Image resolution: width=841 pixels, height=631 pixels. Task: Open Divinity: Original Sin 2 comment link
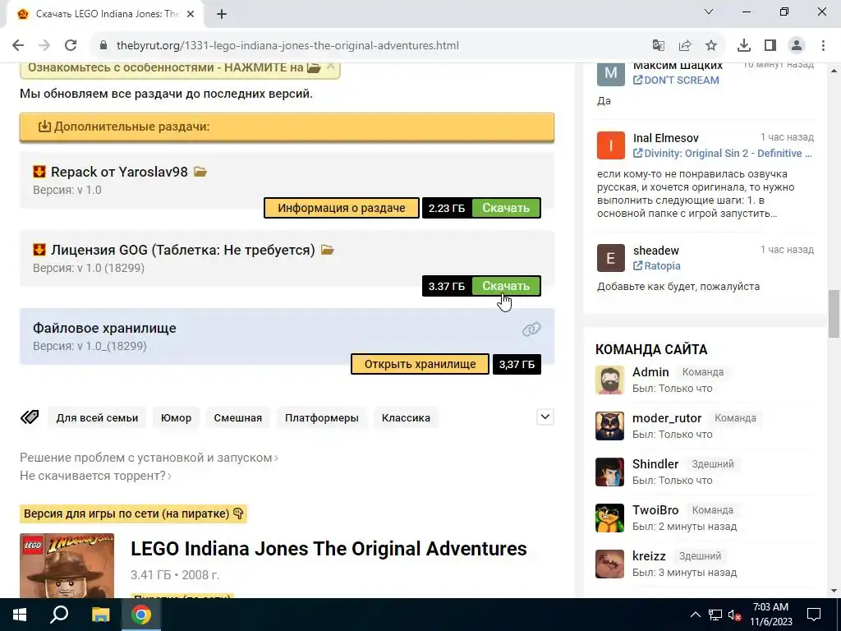(723, 154)
